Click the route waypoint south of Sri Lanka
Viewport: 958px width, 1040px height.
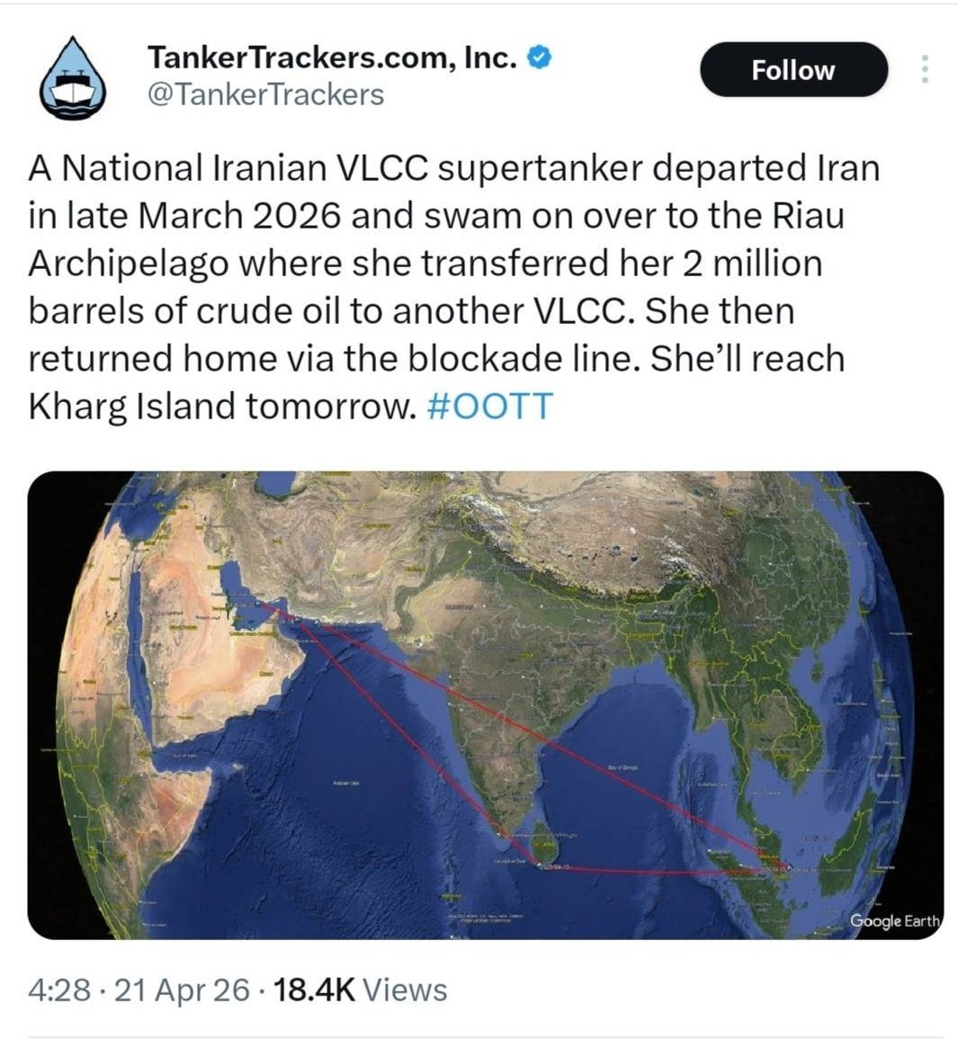coord(538,865)
